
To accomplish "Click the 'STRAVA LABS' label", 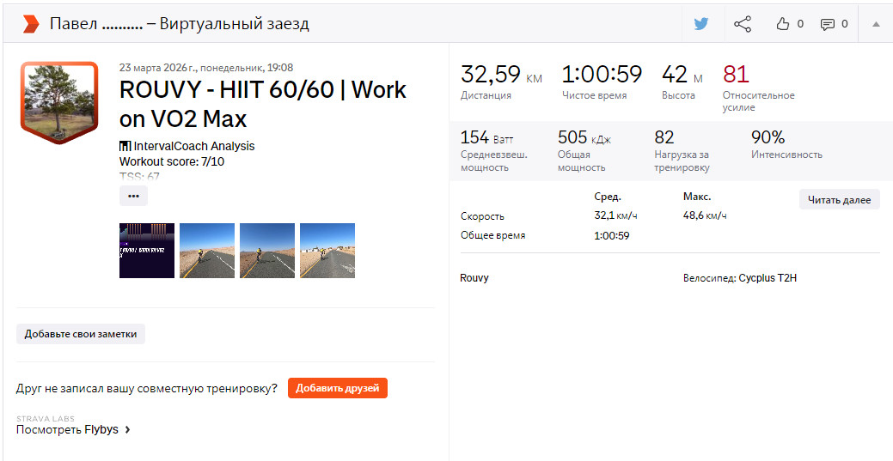I will (x=46, y=418).
